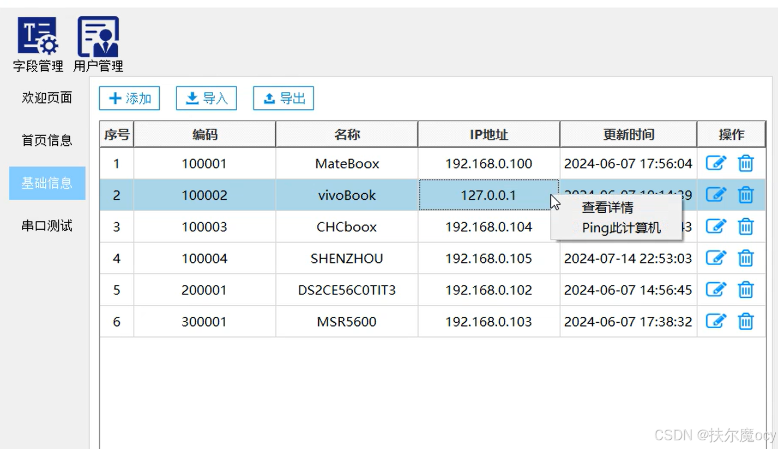Image resolution: width=778 pixels, height=449 pixels.
Task: Click row number 5 cell
Action: (117, 290)
